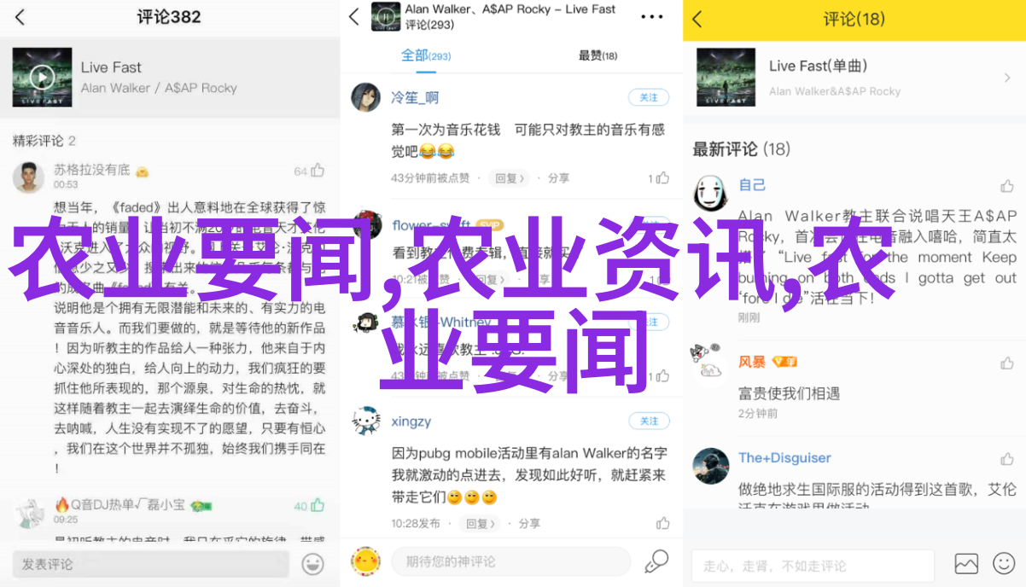
Task: Follow xingzy with 关注 button
Action: (x=649, y=421)
